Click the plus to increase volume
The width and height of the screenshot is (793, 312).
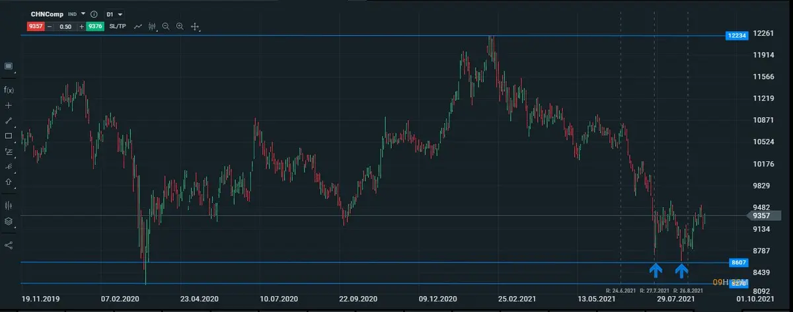pyautogui.click(x=81, y=26)
